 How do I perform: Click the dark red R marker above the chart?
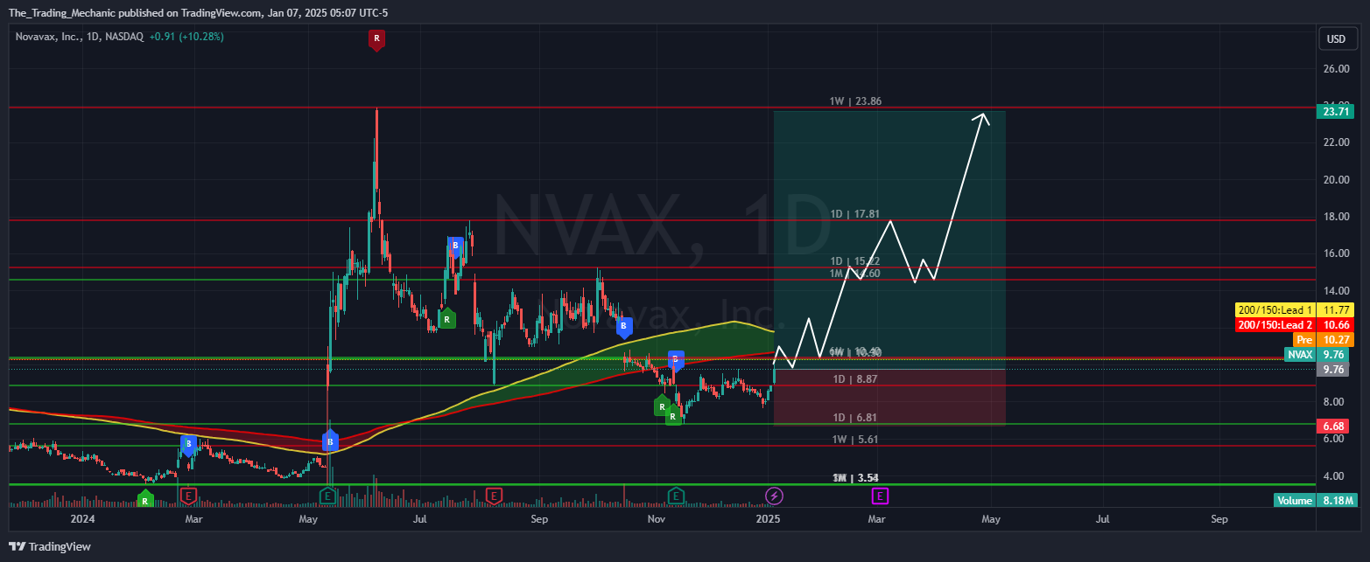(376, 39)
